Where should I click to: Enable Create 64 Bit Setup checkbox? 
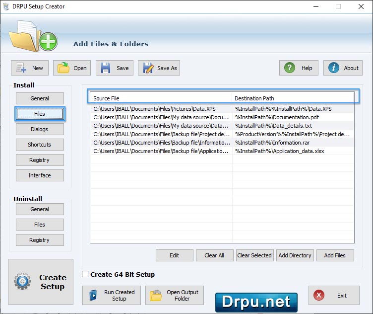coord(85,274)
